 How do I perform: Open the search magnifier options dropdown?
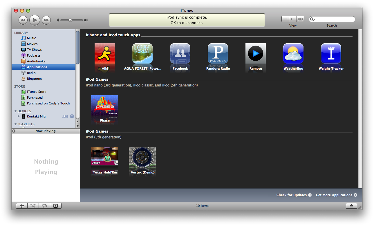(x=312, y=19)
